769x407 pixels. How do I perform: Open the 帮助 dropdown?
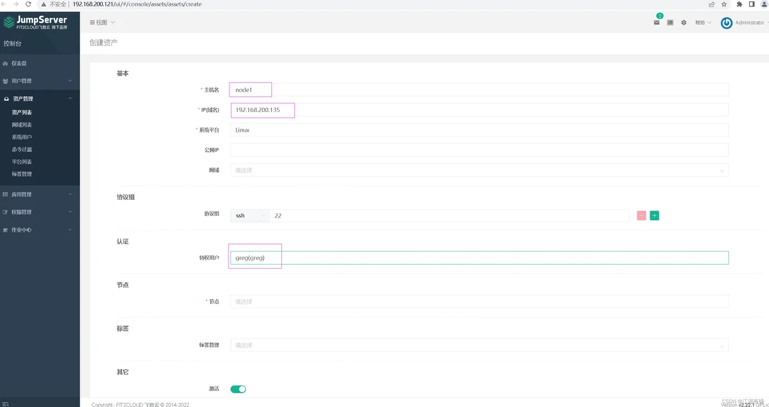point(703,23)
